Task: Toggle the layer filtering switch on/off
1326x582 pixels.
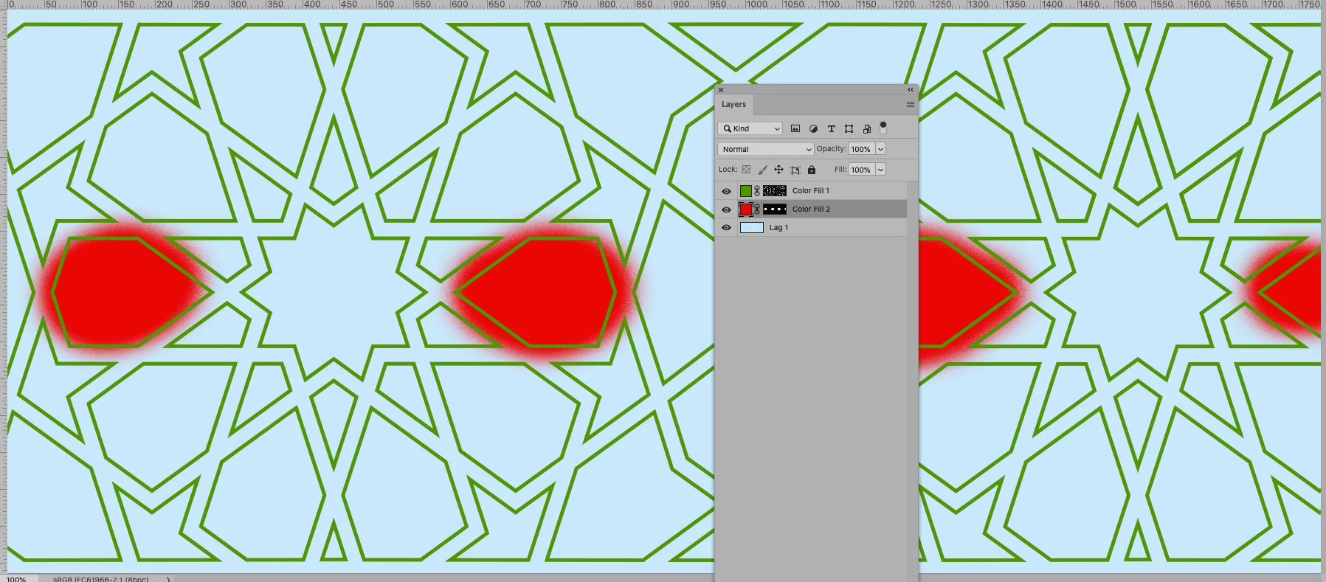Action: click(x=883, y=128)
